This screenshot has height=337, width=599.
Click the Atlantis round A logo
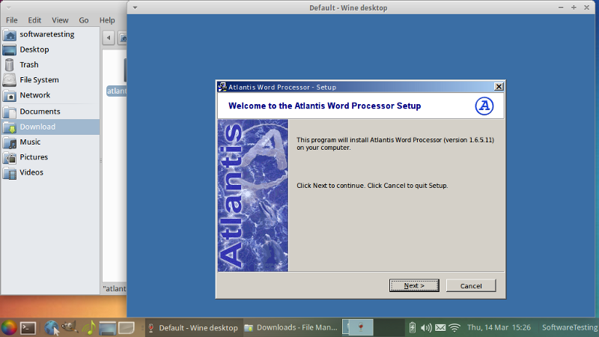(x=484, y=106)
